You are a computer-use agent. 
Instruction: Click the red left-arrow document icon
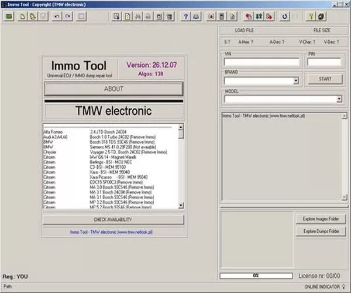249,16
